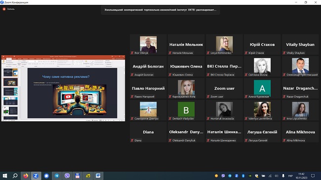Open Windows search from the taskbar
The width and height of the screenshot is (321, 180).
15,176
